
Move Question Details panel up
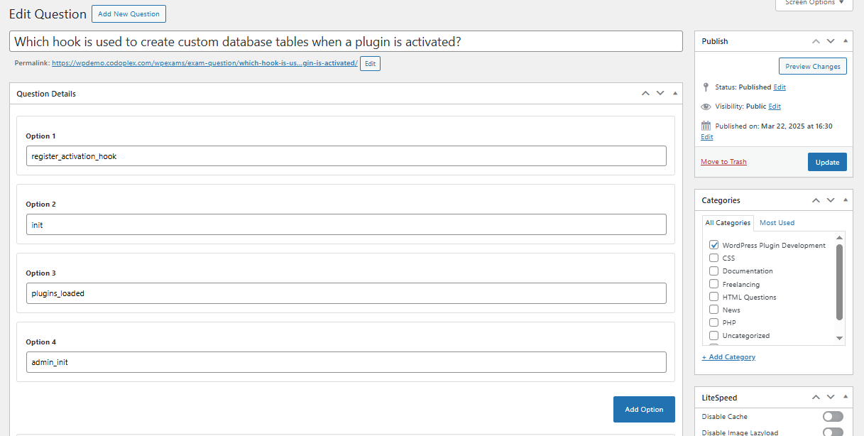(x=645, y=94)
